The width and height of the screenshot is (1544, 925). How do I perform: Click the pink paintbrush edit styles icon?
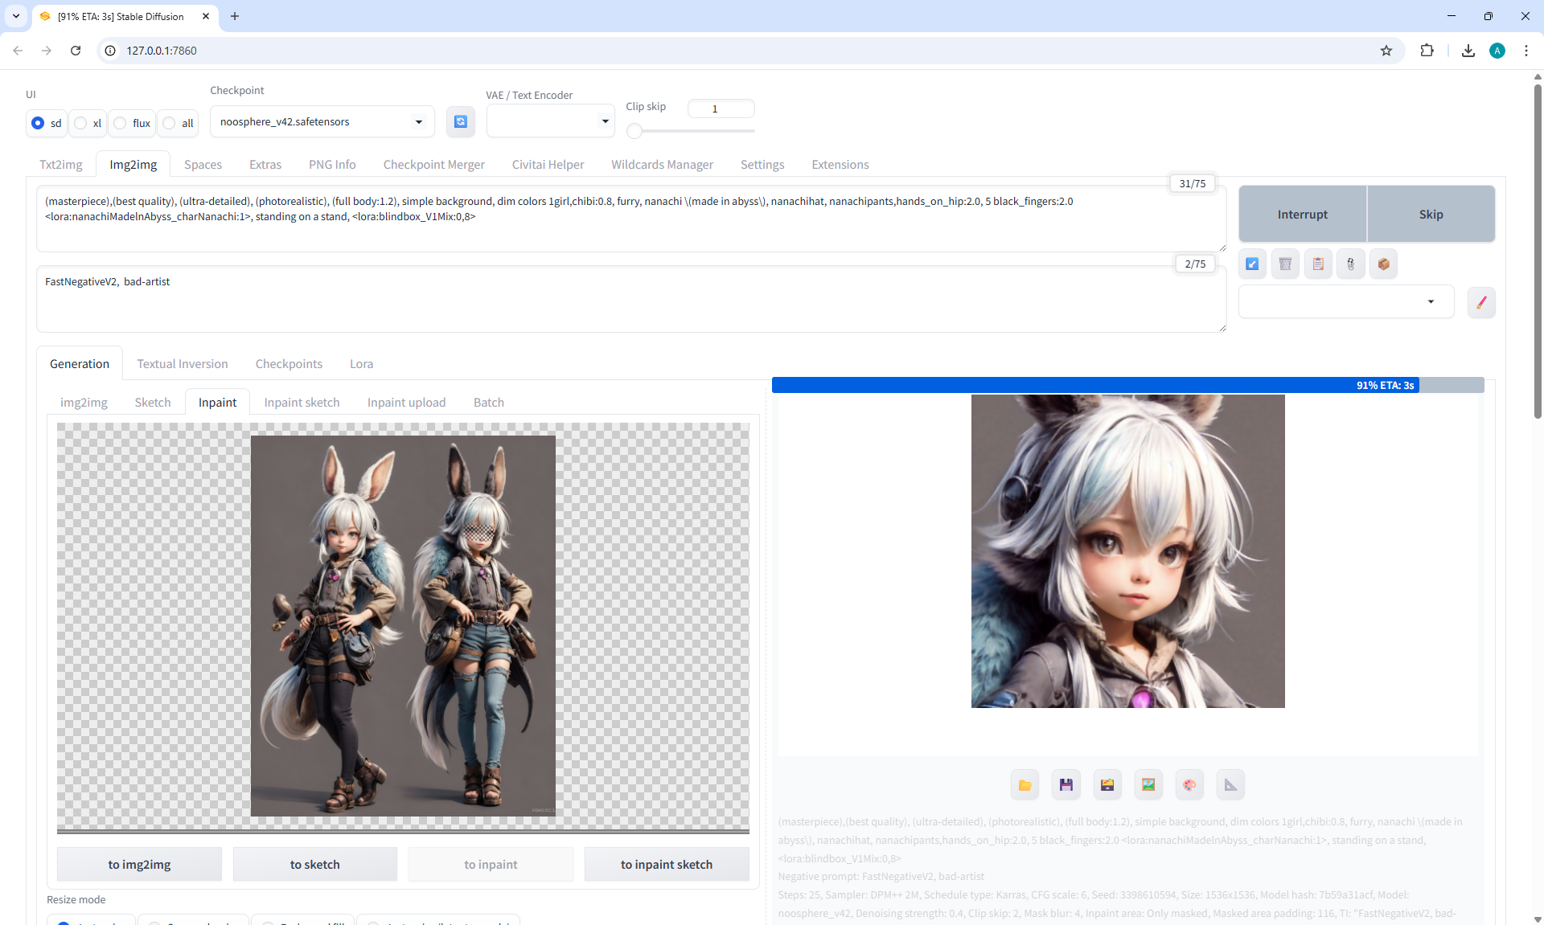(1481, 302)
